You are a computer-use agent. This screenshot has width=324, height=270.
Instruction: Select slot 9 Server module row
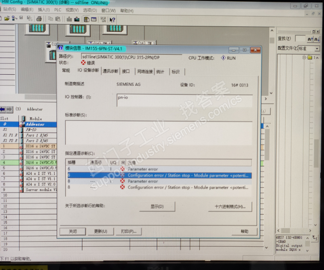coord(29,190)
